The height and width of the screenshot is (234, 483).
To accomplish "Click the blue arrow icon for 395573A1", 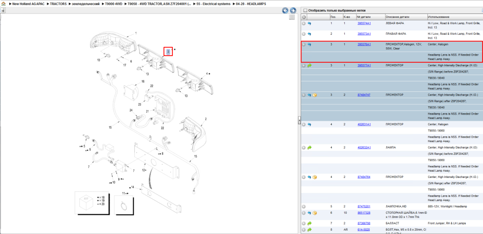I will 309,34.
